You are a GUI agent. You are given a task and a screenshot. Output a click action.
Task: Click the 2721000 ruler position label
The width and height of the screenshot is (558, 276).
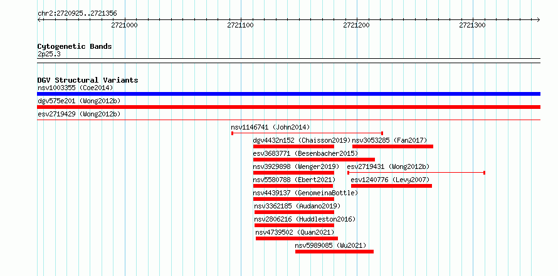[x=124, y=25]
